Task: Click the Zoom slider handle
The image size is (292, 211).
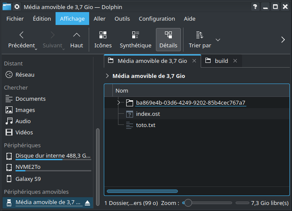Action: pos(188,203)
